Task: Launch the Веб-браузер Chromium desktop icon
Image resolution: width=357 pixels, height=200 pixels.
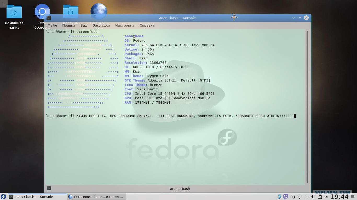Action: (x=42, y=17)
